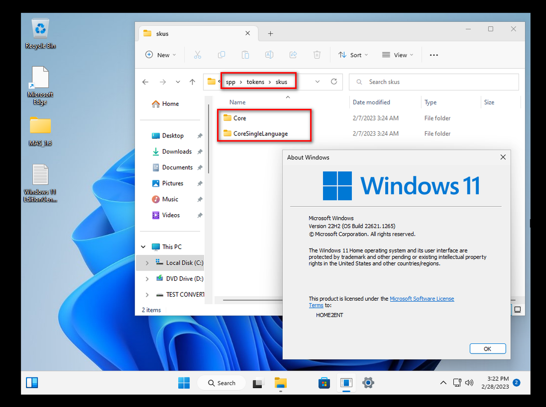Open the clock and date flyout
The image size is (546, 407).
coord(495,383)
